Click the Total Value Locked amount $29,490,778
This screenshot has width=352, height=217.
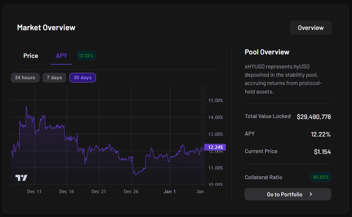coord(313,117)
